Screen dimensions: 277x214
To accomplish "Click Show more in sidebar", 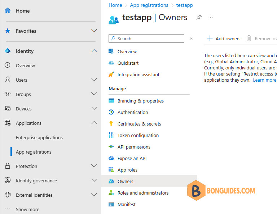I will coord(27,209).
